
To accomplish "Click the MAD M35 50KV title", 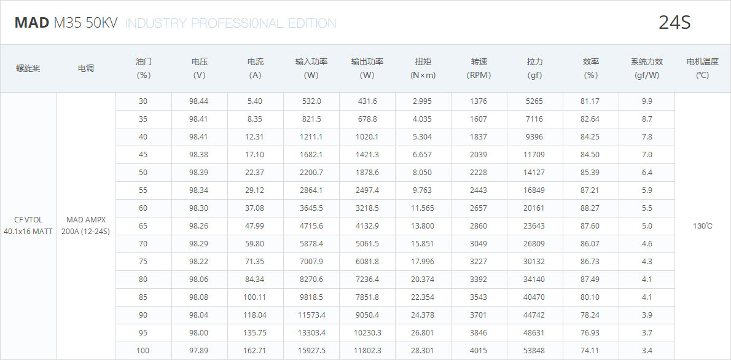I will click(x=66, y=23).
